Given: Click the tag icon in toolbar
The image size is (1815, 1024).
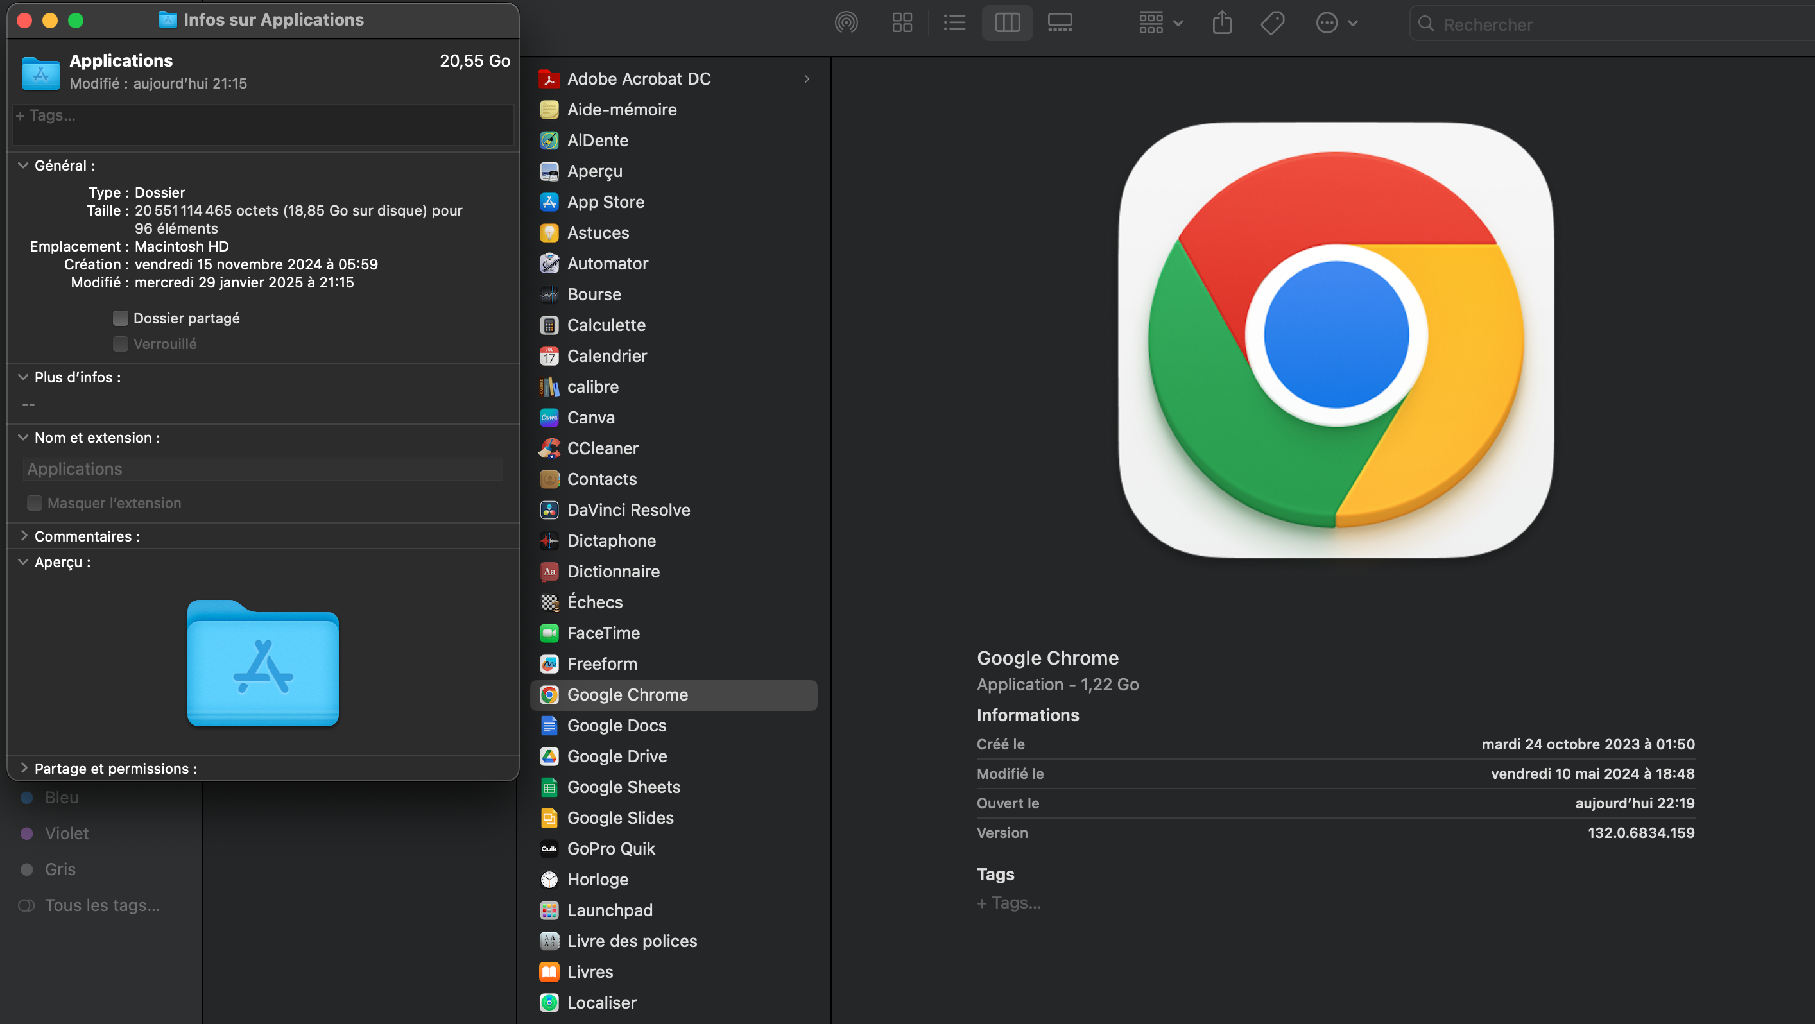Looking at the screenshot, I should click(1272, 23).
